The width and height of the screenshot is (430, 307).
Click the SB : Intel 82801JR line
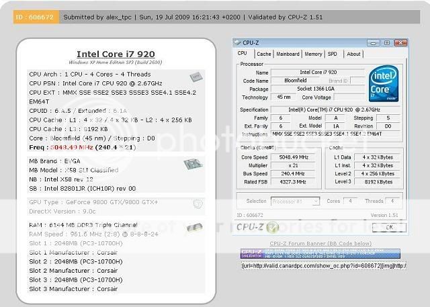click(x=82, y=189)
